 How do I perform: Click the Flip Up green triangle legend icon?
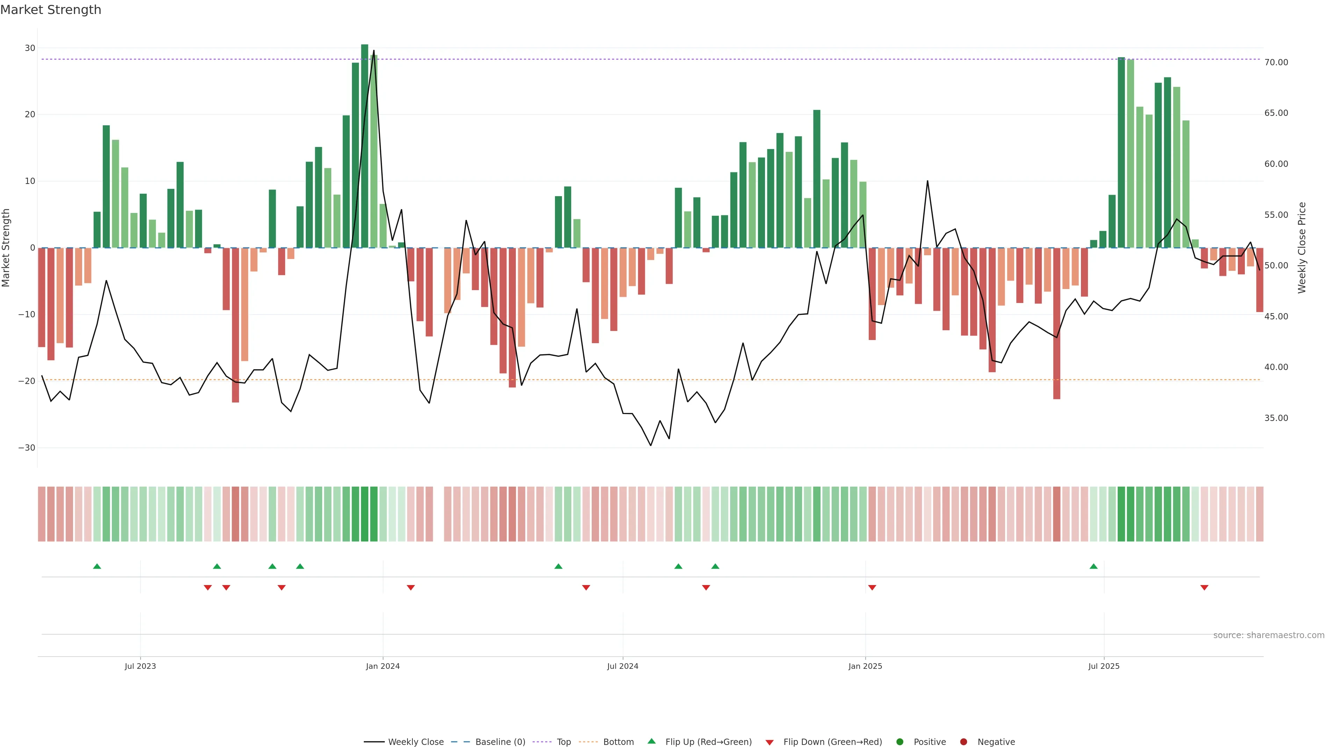click(x=651, y=741)
